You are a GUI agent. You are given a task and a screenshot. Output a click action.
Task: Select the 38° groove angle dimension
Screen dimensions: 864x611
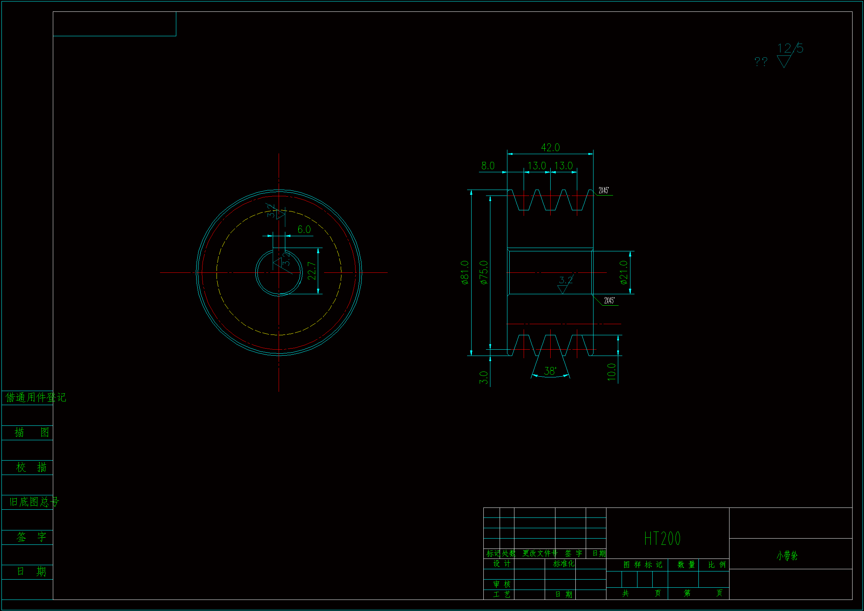550,371
